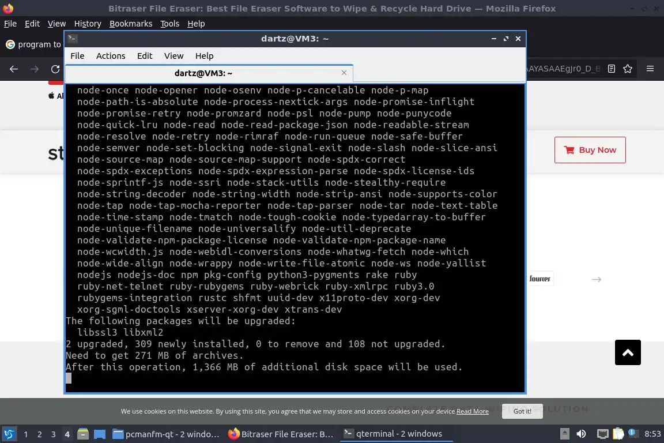Switch to qterminal taskbar window group
Screen dimensions: 664x443
coord(396,434)
